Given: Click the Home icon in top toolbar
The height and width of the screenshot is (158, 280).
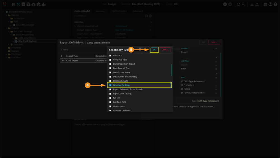Looking at the screenshot, I should (x=13, y=4).
